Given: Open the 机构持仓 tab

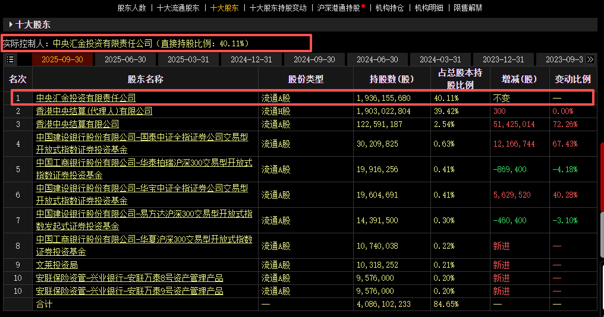Looking at the screenshot, I should pyautogui.click(x=389, y=8).
